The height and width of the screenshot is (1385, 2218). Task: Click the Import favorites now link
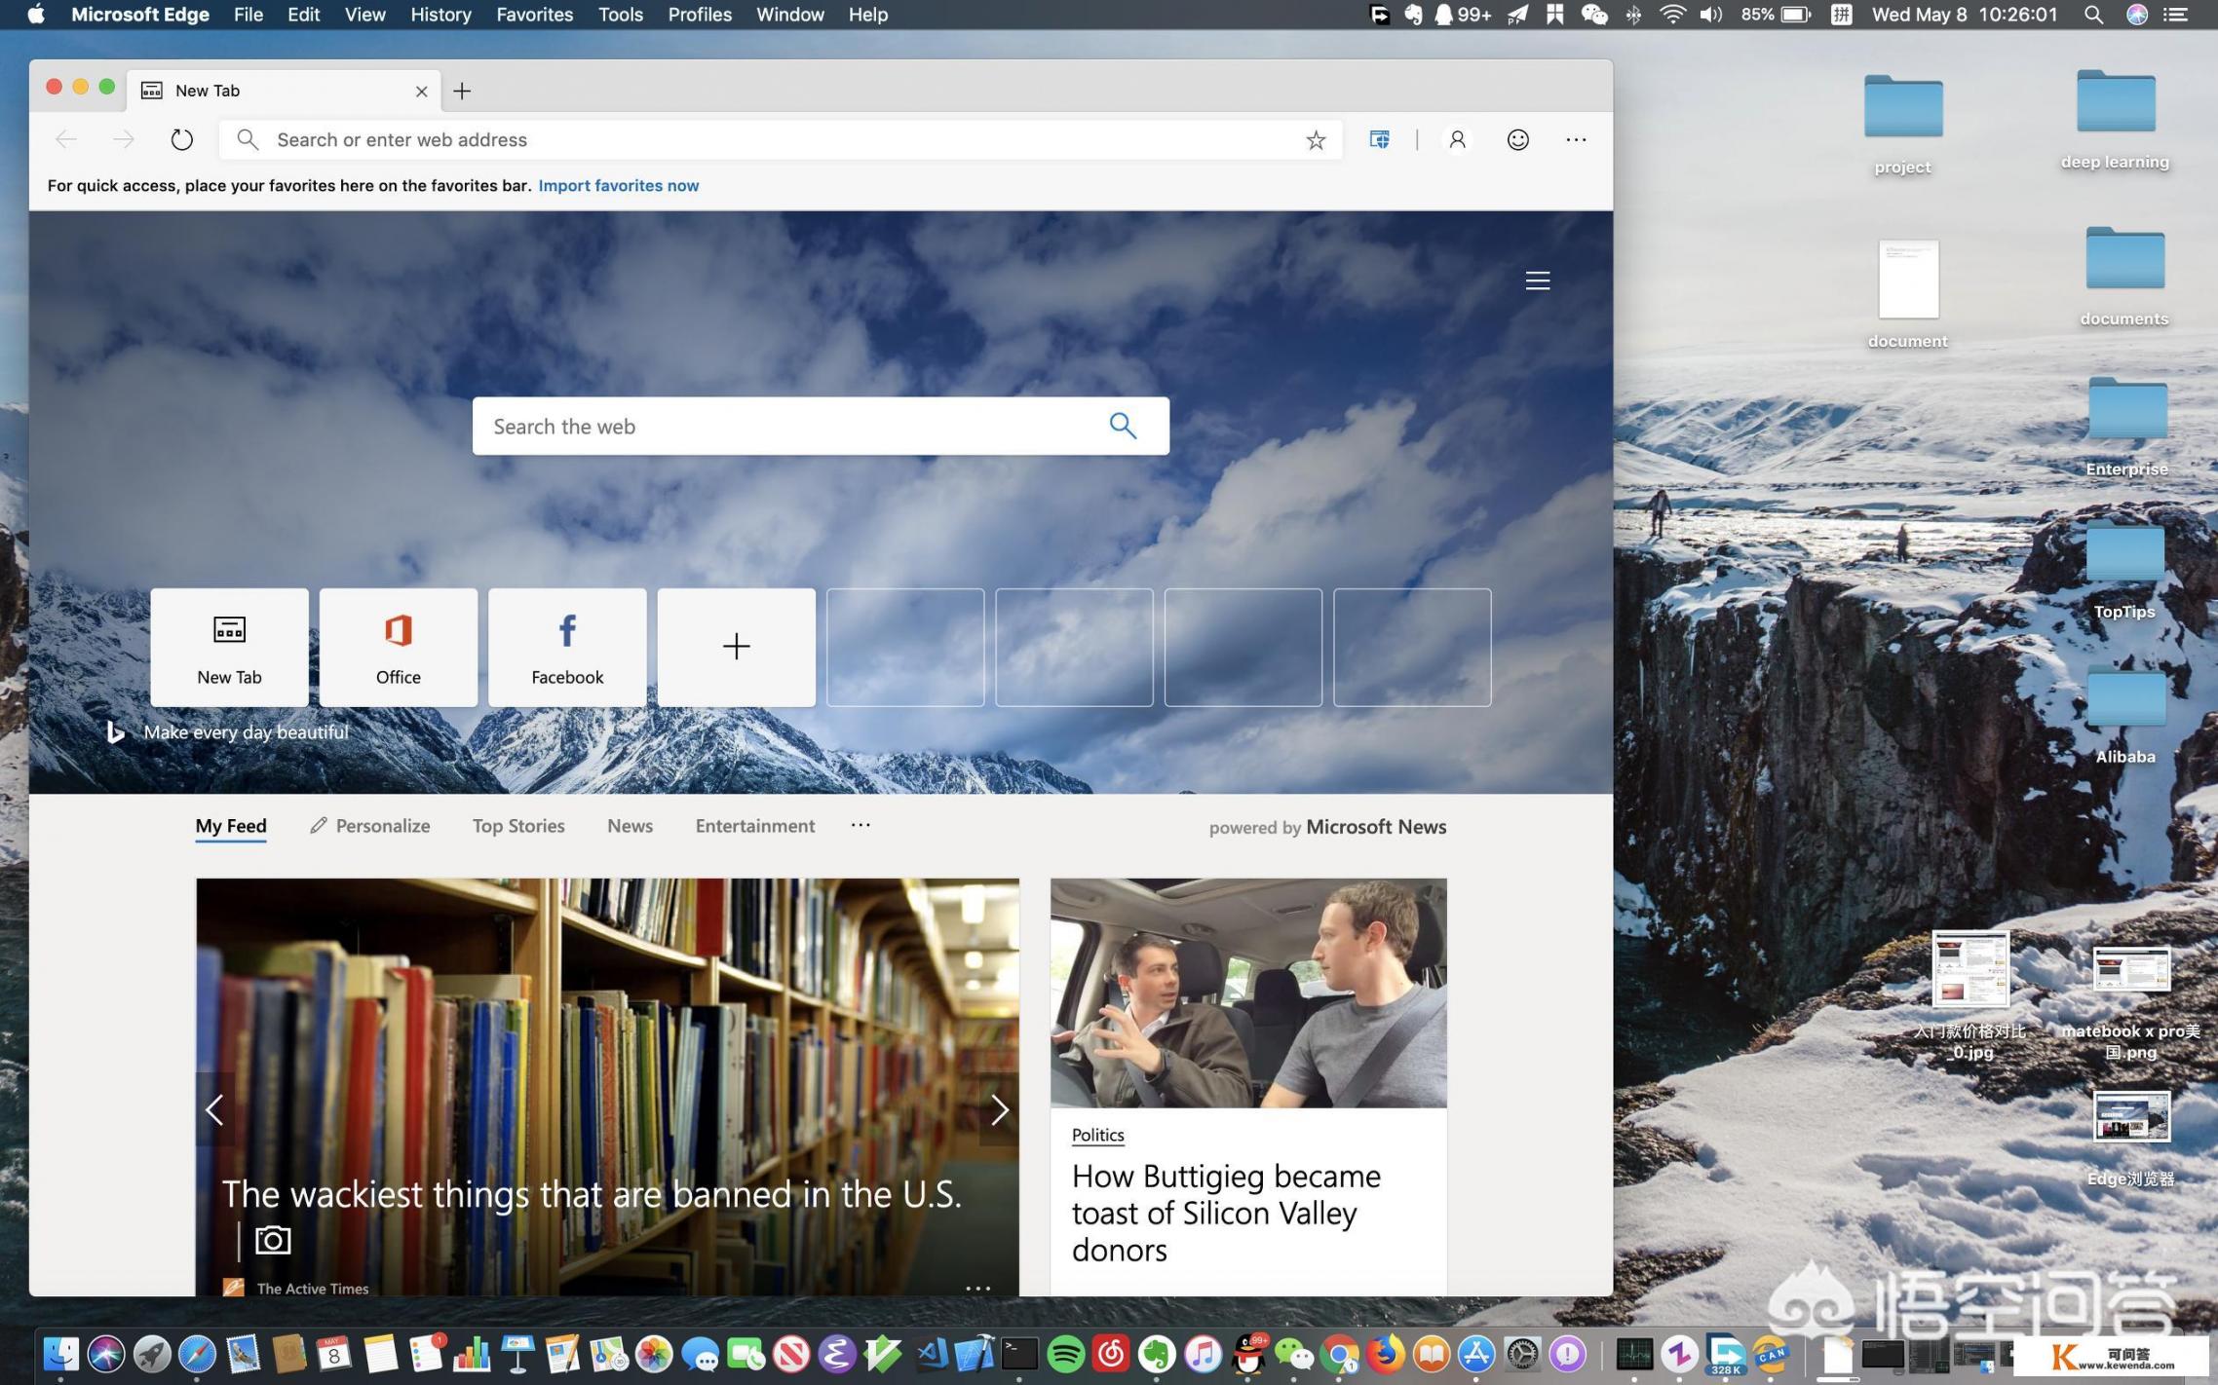click(619, 185)
